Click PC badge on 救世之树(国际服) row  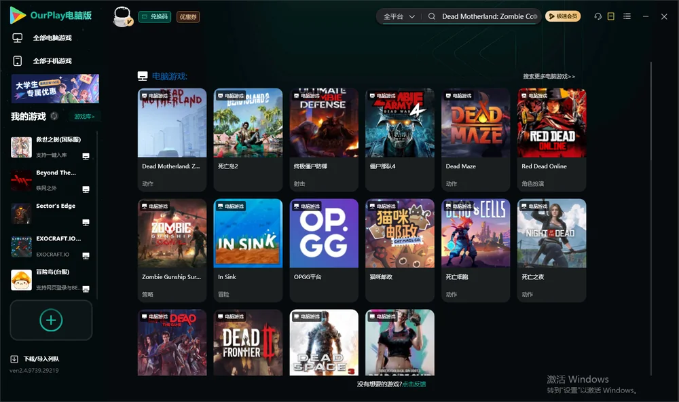(86, 156)
